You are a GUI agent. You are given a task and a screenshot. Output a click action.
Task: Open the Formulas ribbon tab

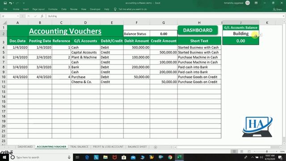[53, 9]
